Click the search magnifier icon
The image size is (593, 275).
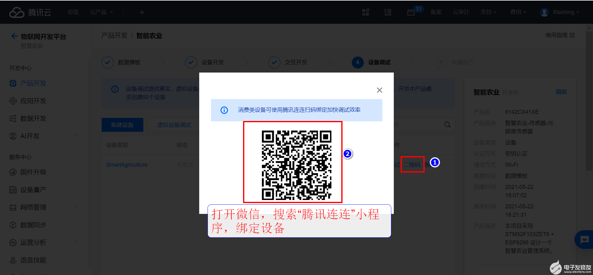447,125
